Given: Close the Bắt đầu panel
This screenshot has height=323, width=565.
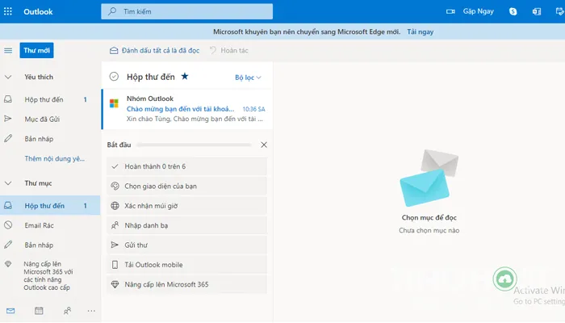Looking at the screenshot, I should click(264, 145).
